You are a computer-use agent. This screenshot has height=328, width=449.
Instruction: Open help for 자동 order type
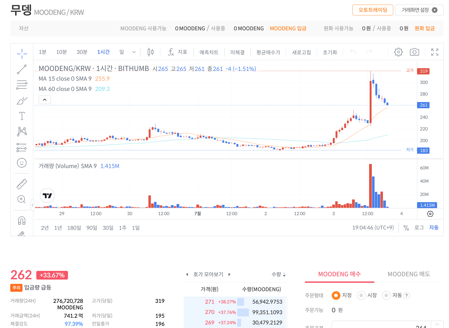click(406, 296)
